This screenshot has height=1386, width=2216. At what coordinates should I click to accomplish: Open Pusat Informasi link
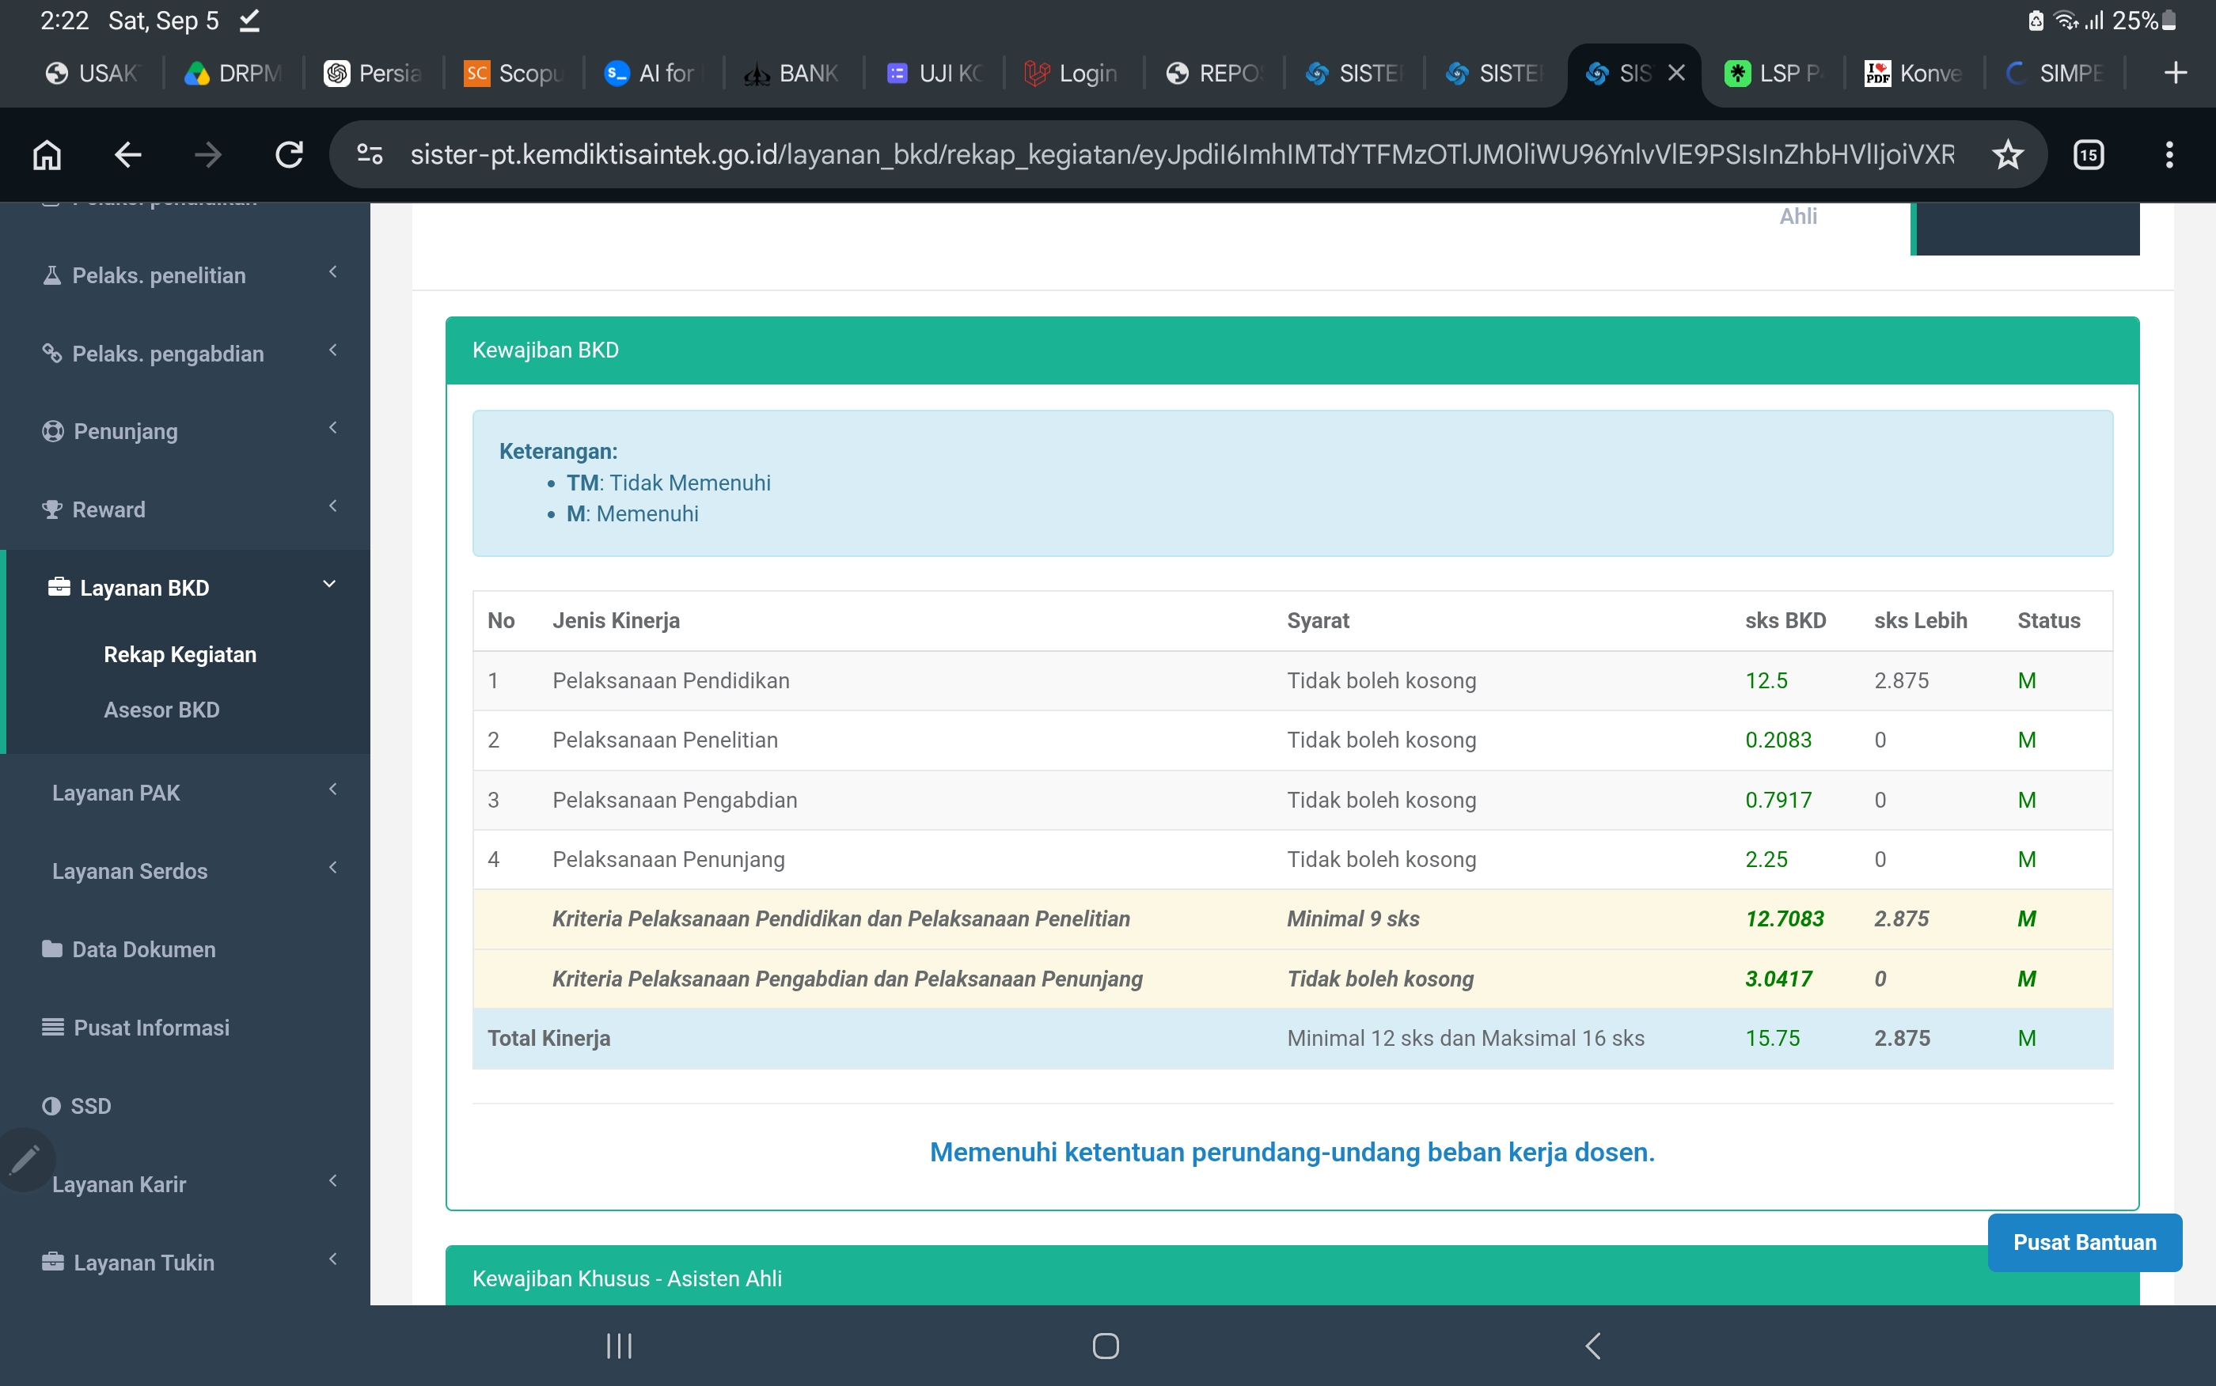[151, 1028]
